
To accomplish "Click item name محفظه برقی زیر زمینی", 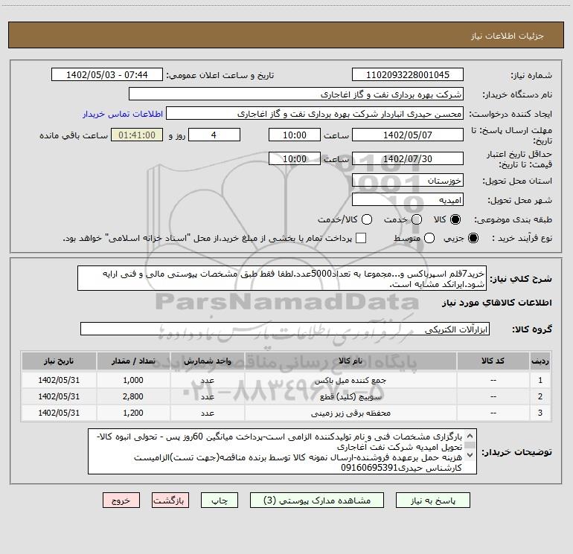I will [x=350, y=413].
